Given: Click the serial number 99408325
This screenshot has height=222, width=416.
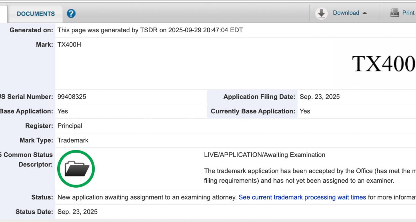Looking at the screenshot, I should pos(72,97).
